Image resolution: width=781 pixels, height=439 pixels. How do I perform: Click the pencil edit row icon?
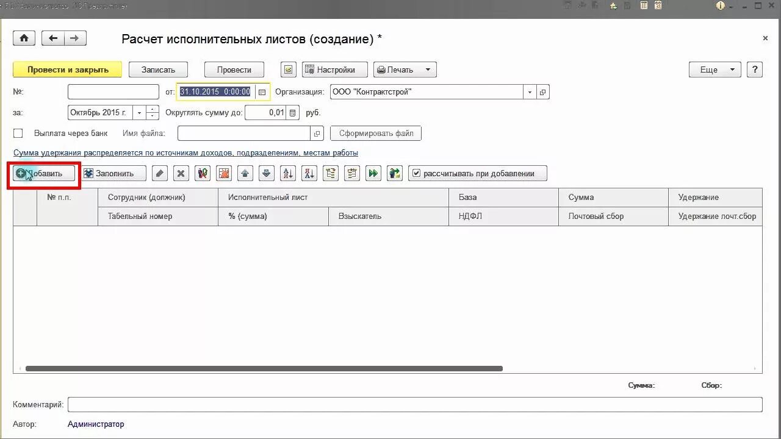pos(160,174)
